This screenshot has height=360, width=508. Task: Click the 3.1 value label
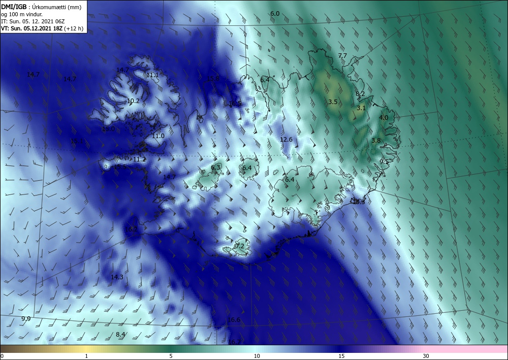pos(361,108)
